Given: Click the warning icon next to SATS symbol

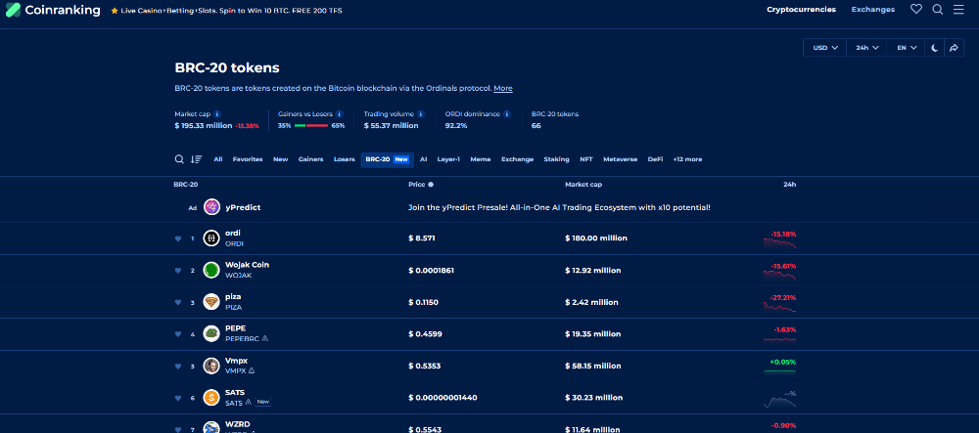Looking at the screenshot, I should [248, 403].
